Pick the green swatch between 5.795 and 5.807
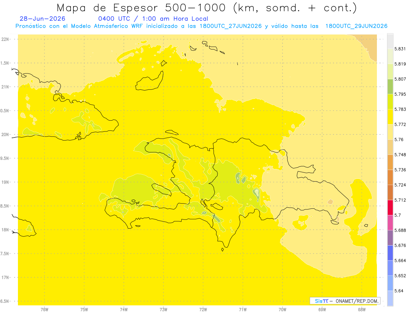This screenshot has height=314, width=406. [390, 86]
